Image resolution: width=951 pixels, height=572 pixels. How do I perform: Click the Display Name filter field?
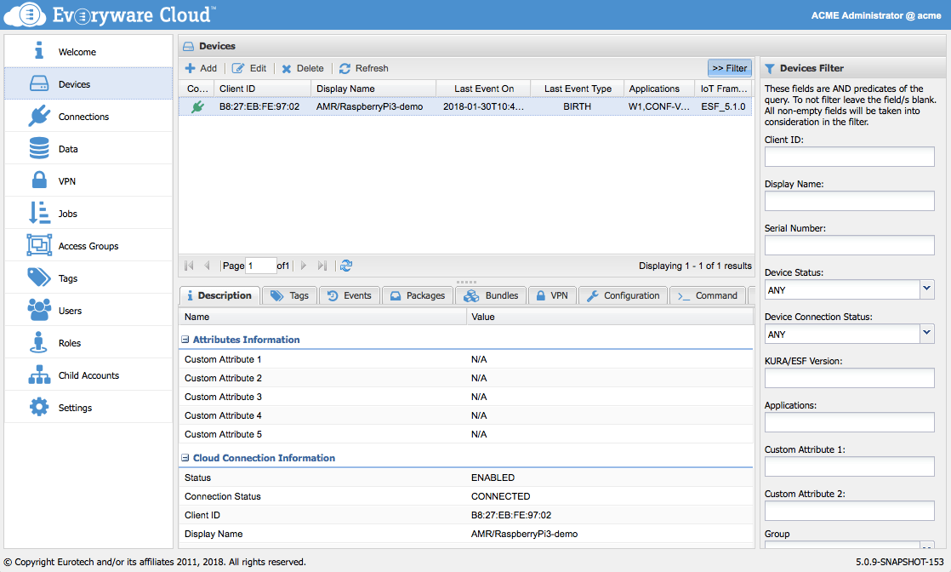[849, 200]
